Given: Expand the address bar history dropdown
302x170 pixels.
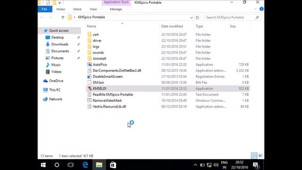Looking at the screenshot, I should tap(192, 17).
